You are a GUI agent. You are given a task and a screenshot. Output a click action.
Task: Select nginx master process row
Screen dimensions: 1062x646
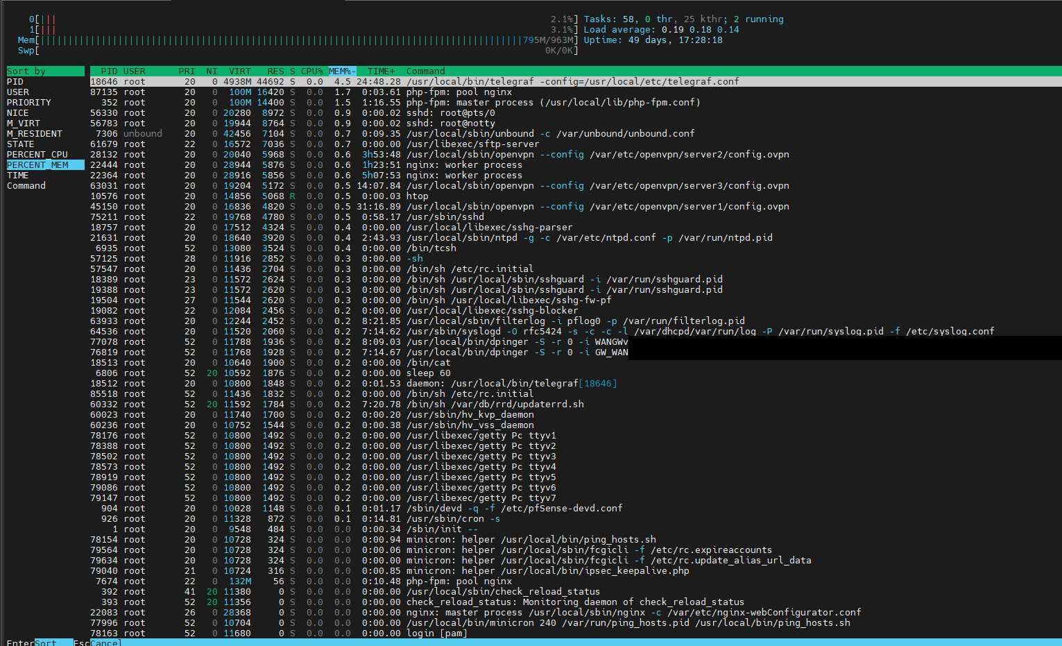click(576, 613)
